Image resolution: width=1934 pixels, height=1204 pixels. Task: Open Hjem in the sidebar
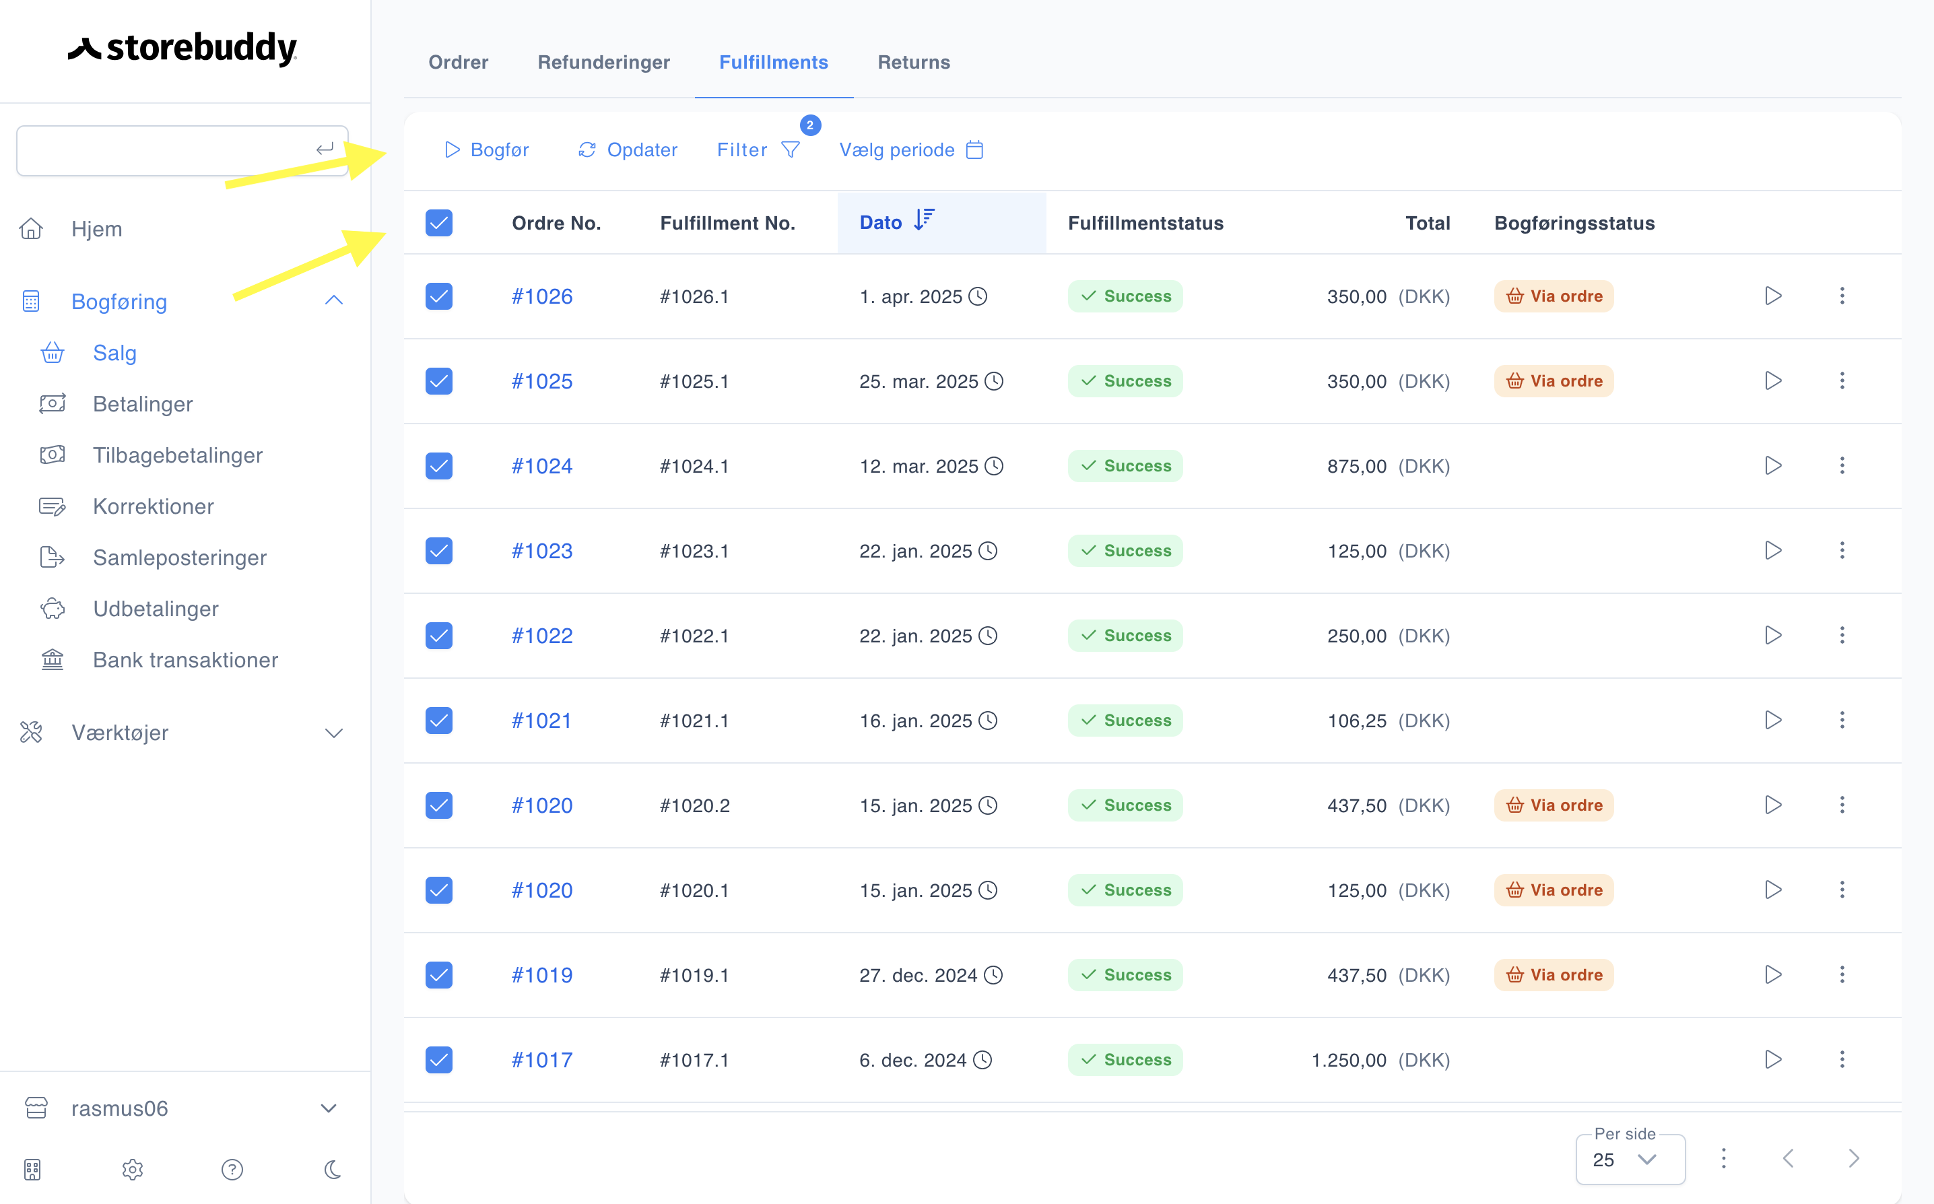96,228
